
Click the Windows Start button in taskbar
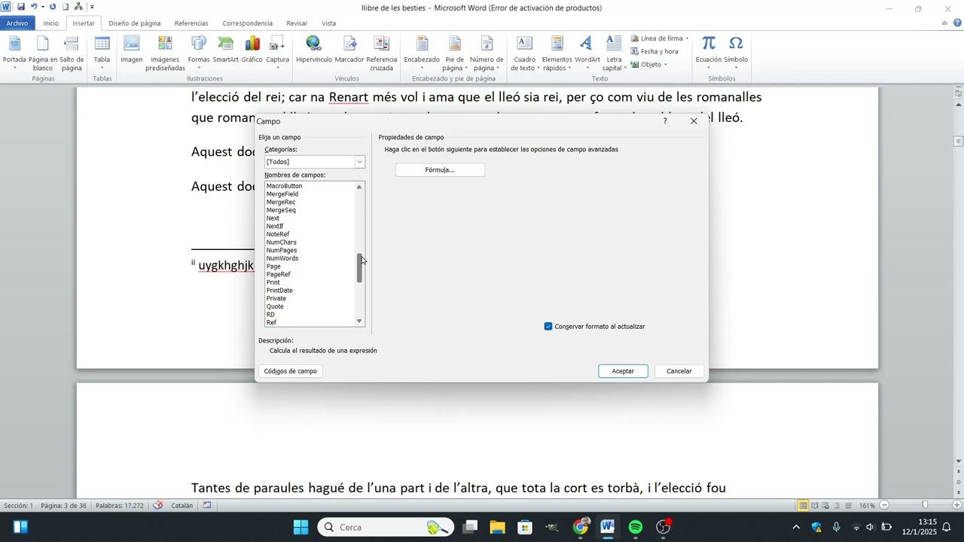[300, 527]
